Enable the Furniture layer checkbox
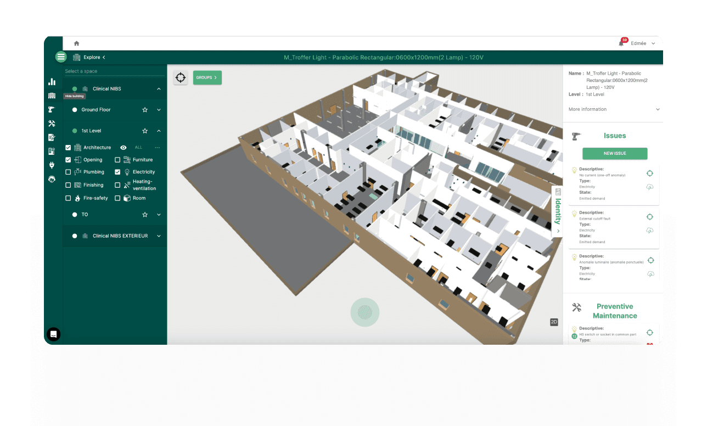The image size is (707, 426). (117, 160)
